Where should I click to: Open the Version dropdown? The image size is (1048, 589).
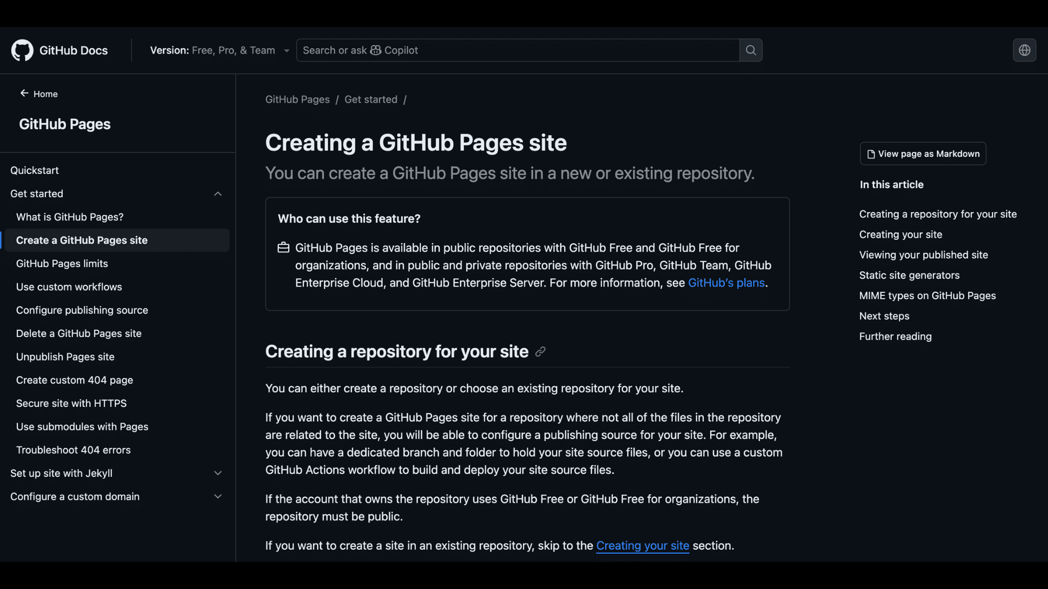click(x=286, y=50)
